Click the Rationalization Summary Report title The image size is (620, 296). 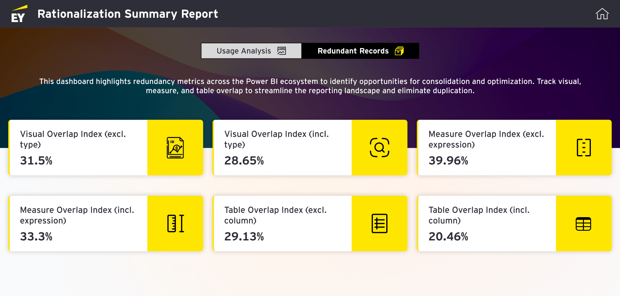pyautogui.click(x=128, y=14)
